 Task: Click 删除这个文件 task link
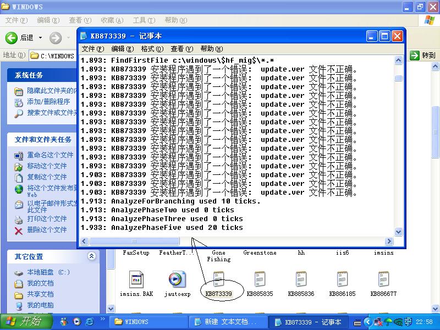click(47, 230)
